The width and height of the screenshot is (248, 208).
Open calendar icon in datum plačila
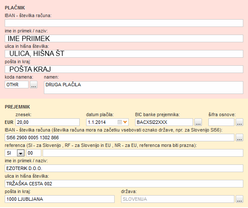(120, 122)
